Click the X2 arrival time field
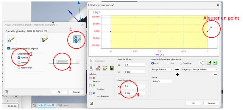Image resolution: width=243 pixels, height=110 pixels. coord(135,86)
